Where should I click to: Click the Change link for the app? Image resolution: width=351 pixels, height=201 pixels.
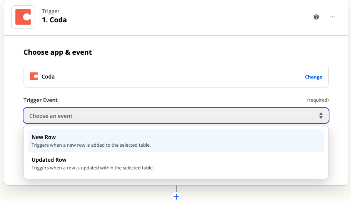[x=313, y=77]
